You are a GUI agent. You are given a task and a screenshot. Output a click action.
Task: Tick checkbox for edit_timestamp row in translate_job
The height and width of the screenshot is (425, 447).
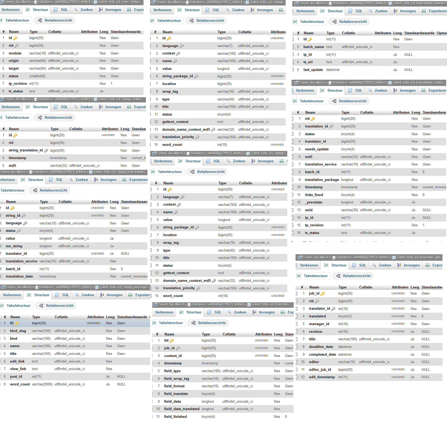coord(296,377)
